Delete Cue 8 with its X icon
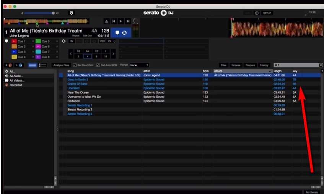Image resolution: width=324 pixels, height=194 pixels. (x=57, y=57)
